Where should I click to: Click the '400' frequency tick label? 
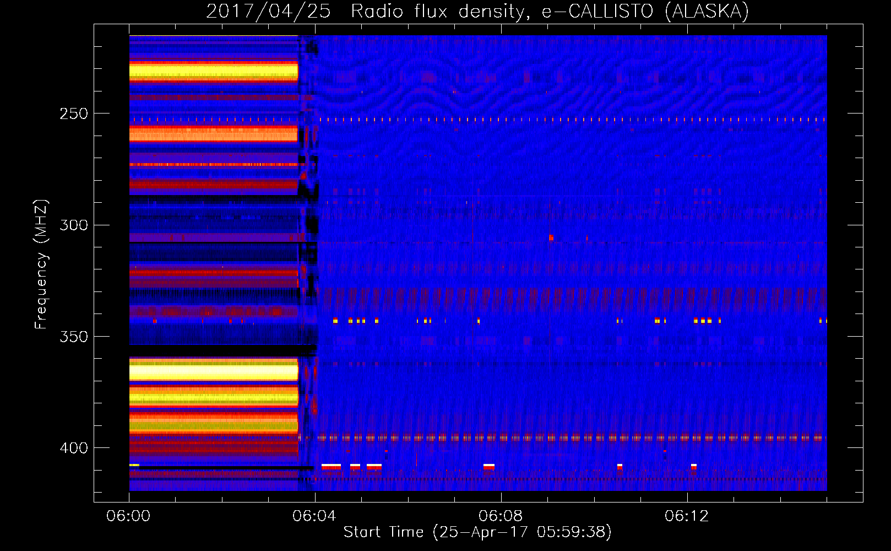coord(74,448)
